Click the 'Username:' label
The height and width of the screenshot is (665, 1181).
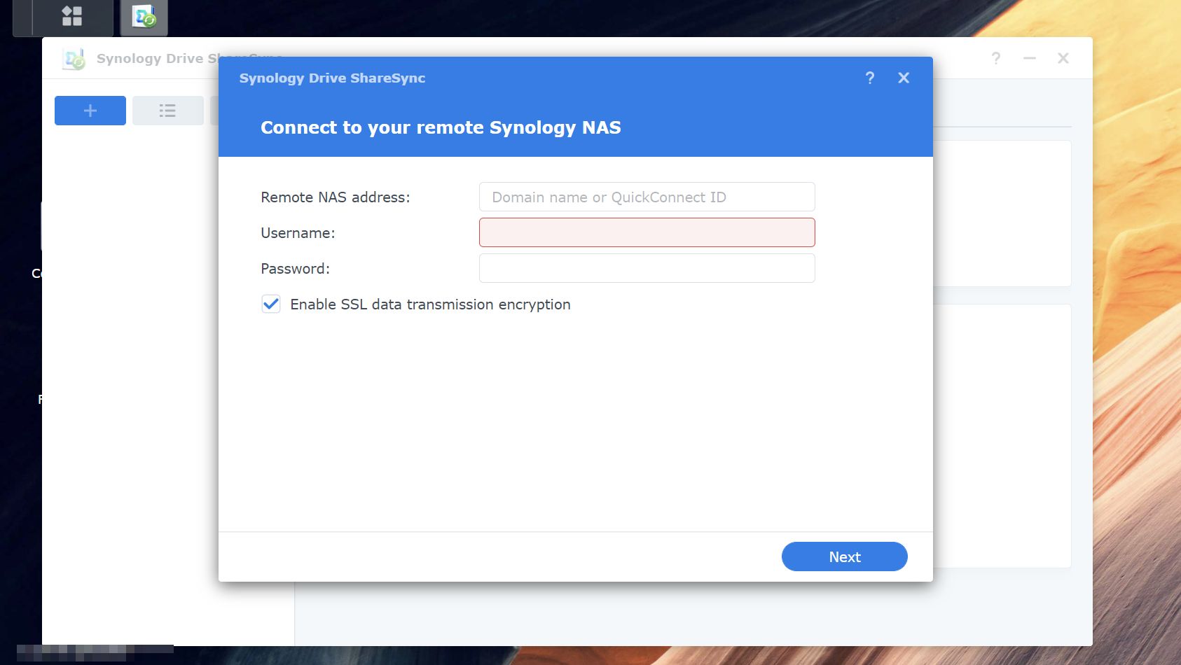(298, 233)
